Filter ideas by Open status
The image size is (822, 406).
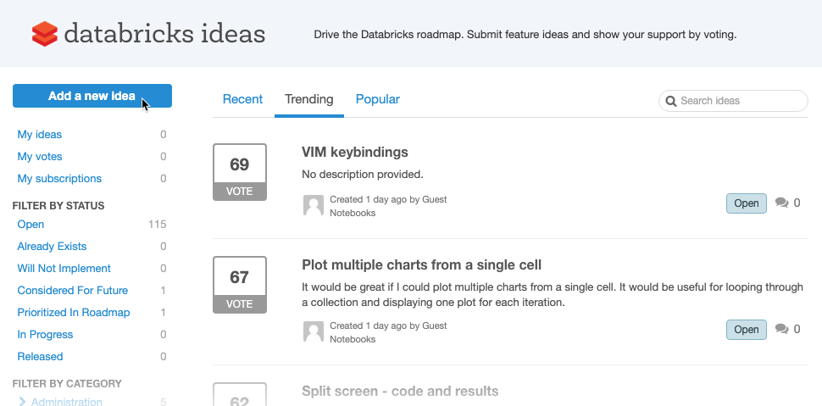tap(31, 225)
